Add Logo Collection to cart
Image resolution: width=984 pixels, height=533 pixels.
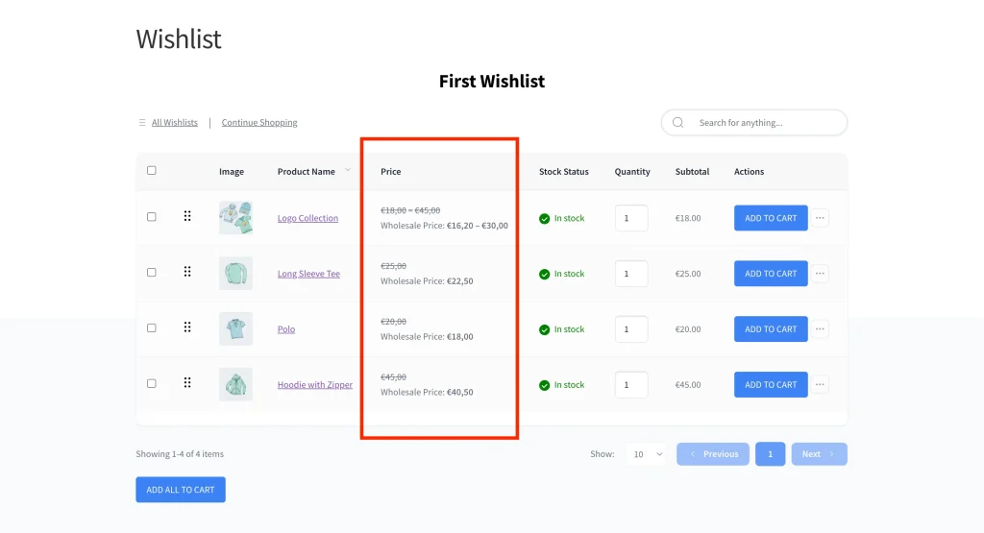(771, 218)
